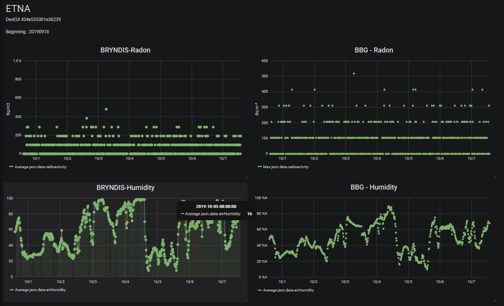This screenshot has width=504, height=306.
Task: Click the tooltip value '16'
Action: [x=250, y=214]
